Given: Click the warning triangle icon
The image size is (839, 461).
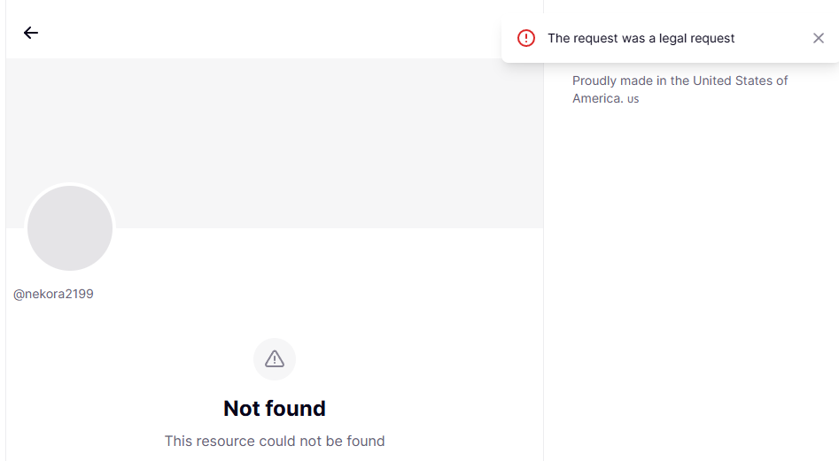Looking at the screenshot, I should 275,359.
